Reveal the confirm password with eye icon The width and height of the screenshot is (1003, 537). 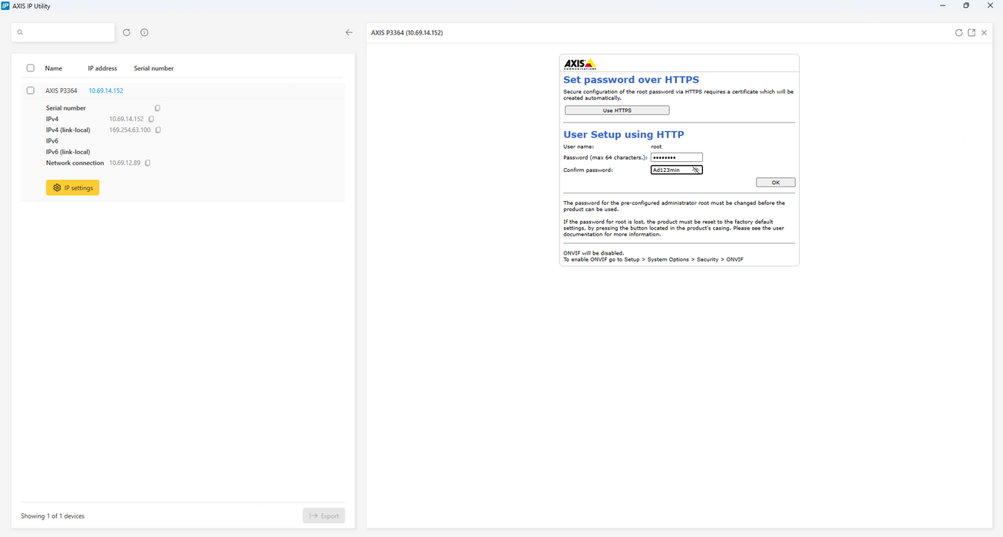[x=695, y=170]
